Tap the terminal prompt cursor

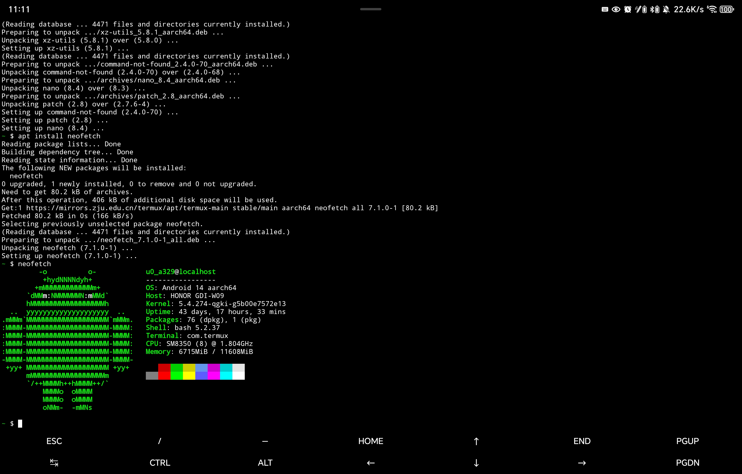point(20,424)
